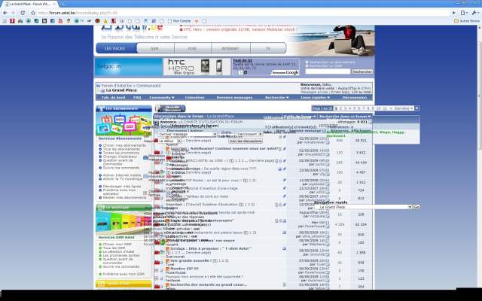482x301 pixels.
Task: Open the Calendrier navbar item
Action: 194,97
